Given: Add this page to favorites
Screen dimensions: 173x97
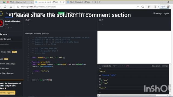Looking at the screenshot, I should click(142, 7).
